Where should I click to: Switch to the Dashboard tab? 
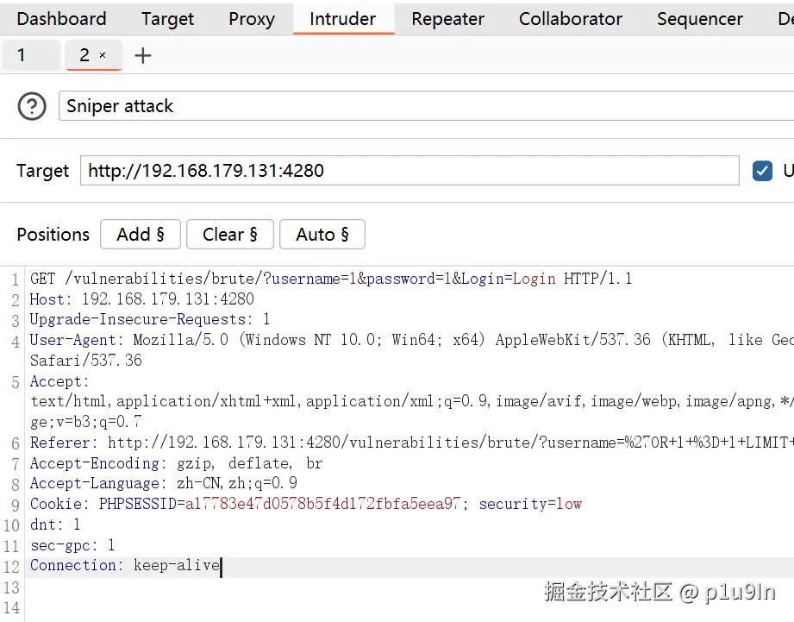point(62,19)
